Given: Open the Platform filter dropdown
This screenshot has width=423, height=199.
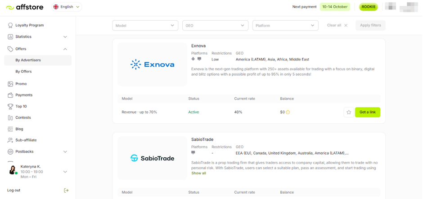Looking at the screenshot, I should (285, 26).
